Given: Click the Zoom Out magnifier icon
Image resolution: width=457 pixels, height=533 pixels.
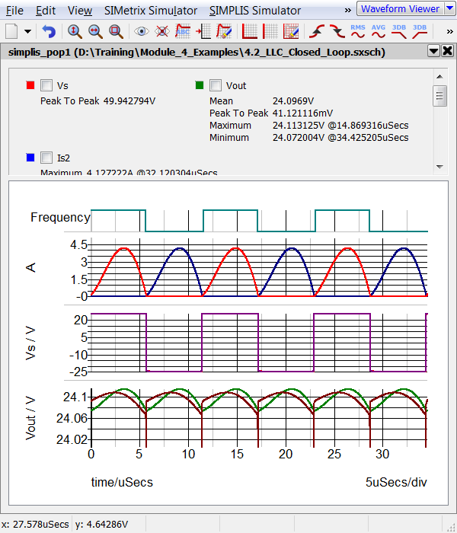Looking at the screenshot, I should pyautogui.click(x=95, y=31).
